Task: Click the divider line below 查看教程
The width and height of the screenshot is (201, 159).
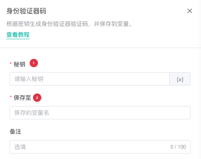Action: tap(100, 48)
